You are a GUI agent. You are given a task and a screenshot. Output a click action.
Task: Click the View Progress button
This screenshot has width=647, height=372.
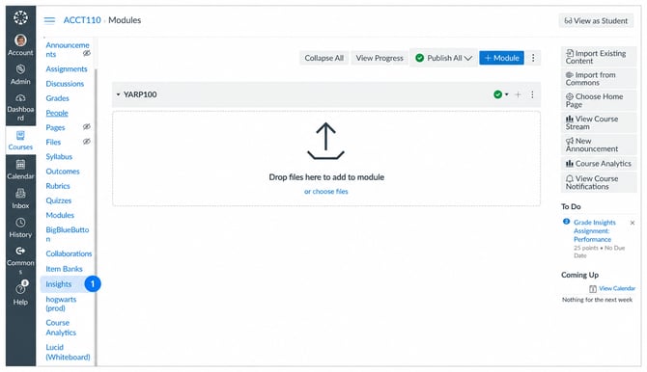[380, 58]
